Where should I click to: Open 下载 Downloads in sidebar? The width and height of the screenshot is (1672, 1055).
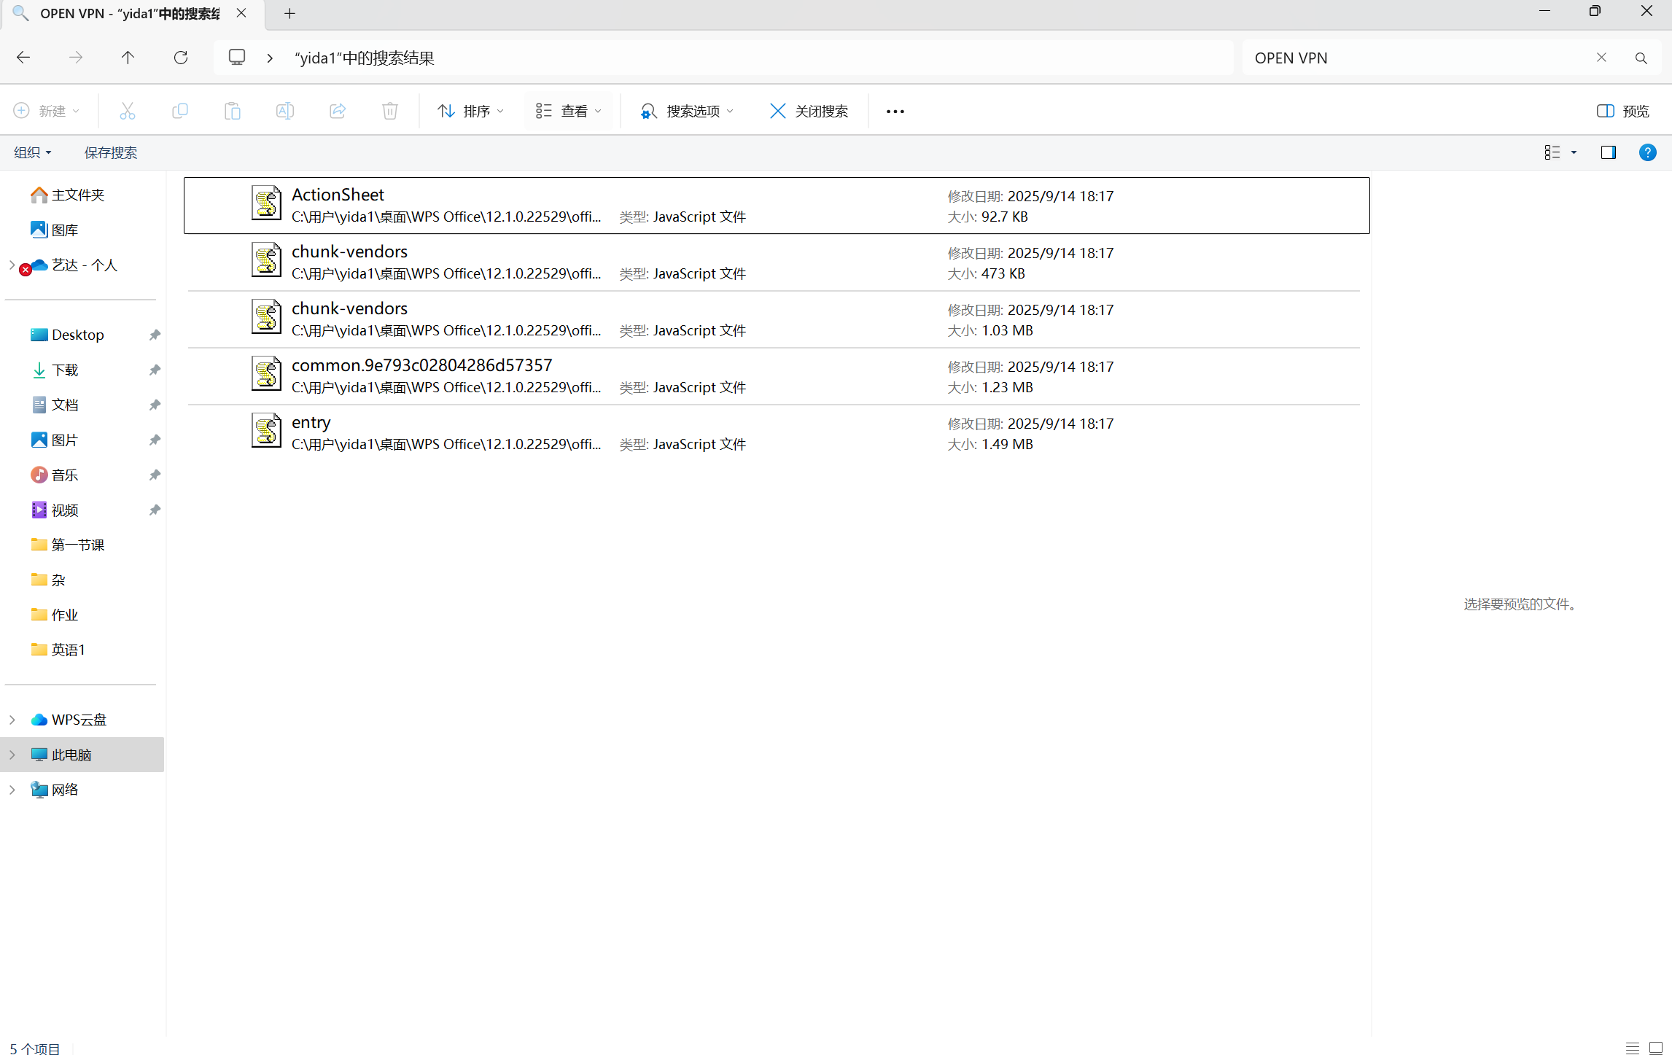click(x=65, y=370)
